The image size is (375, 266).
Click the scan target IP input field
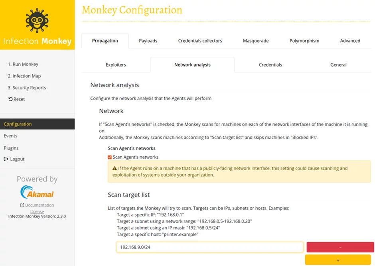coord(209,247)
